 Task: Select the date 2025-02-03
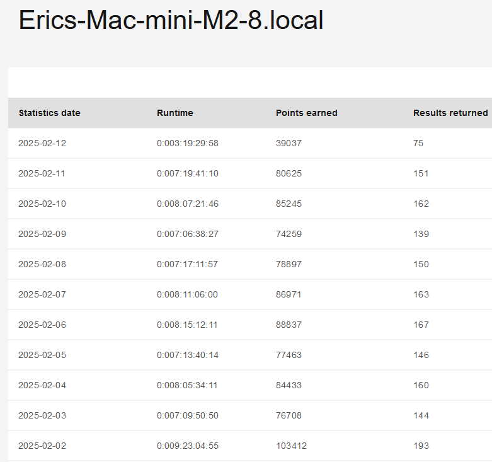coord(42,415)
